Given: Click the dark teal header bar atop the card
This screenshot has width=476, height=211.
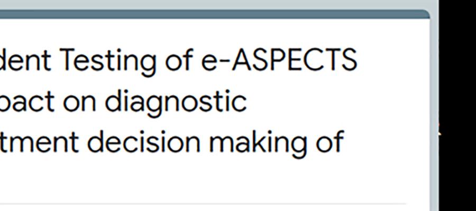Looking at the screenshot, I should [214, 14].
